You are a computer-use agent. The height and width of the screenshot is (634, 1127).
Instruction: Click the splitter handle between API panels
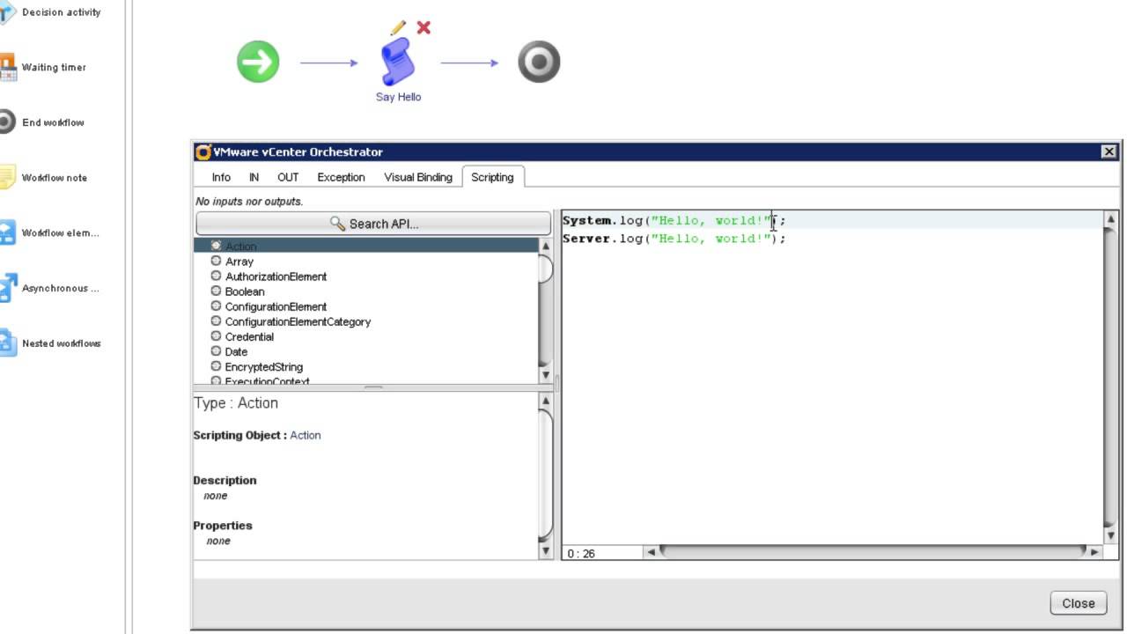373,387
